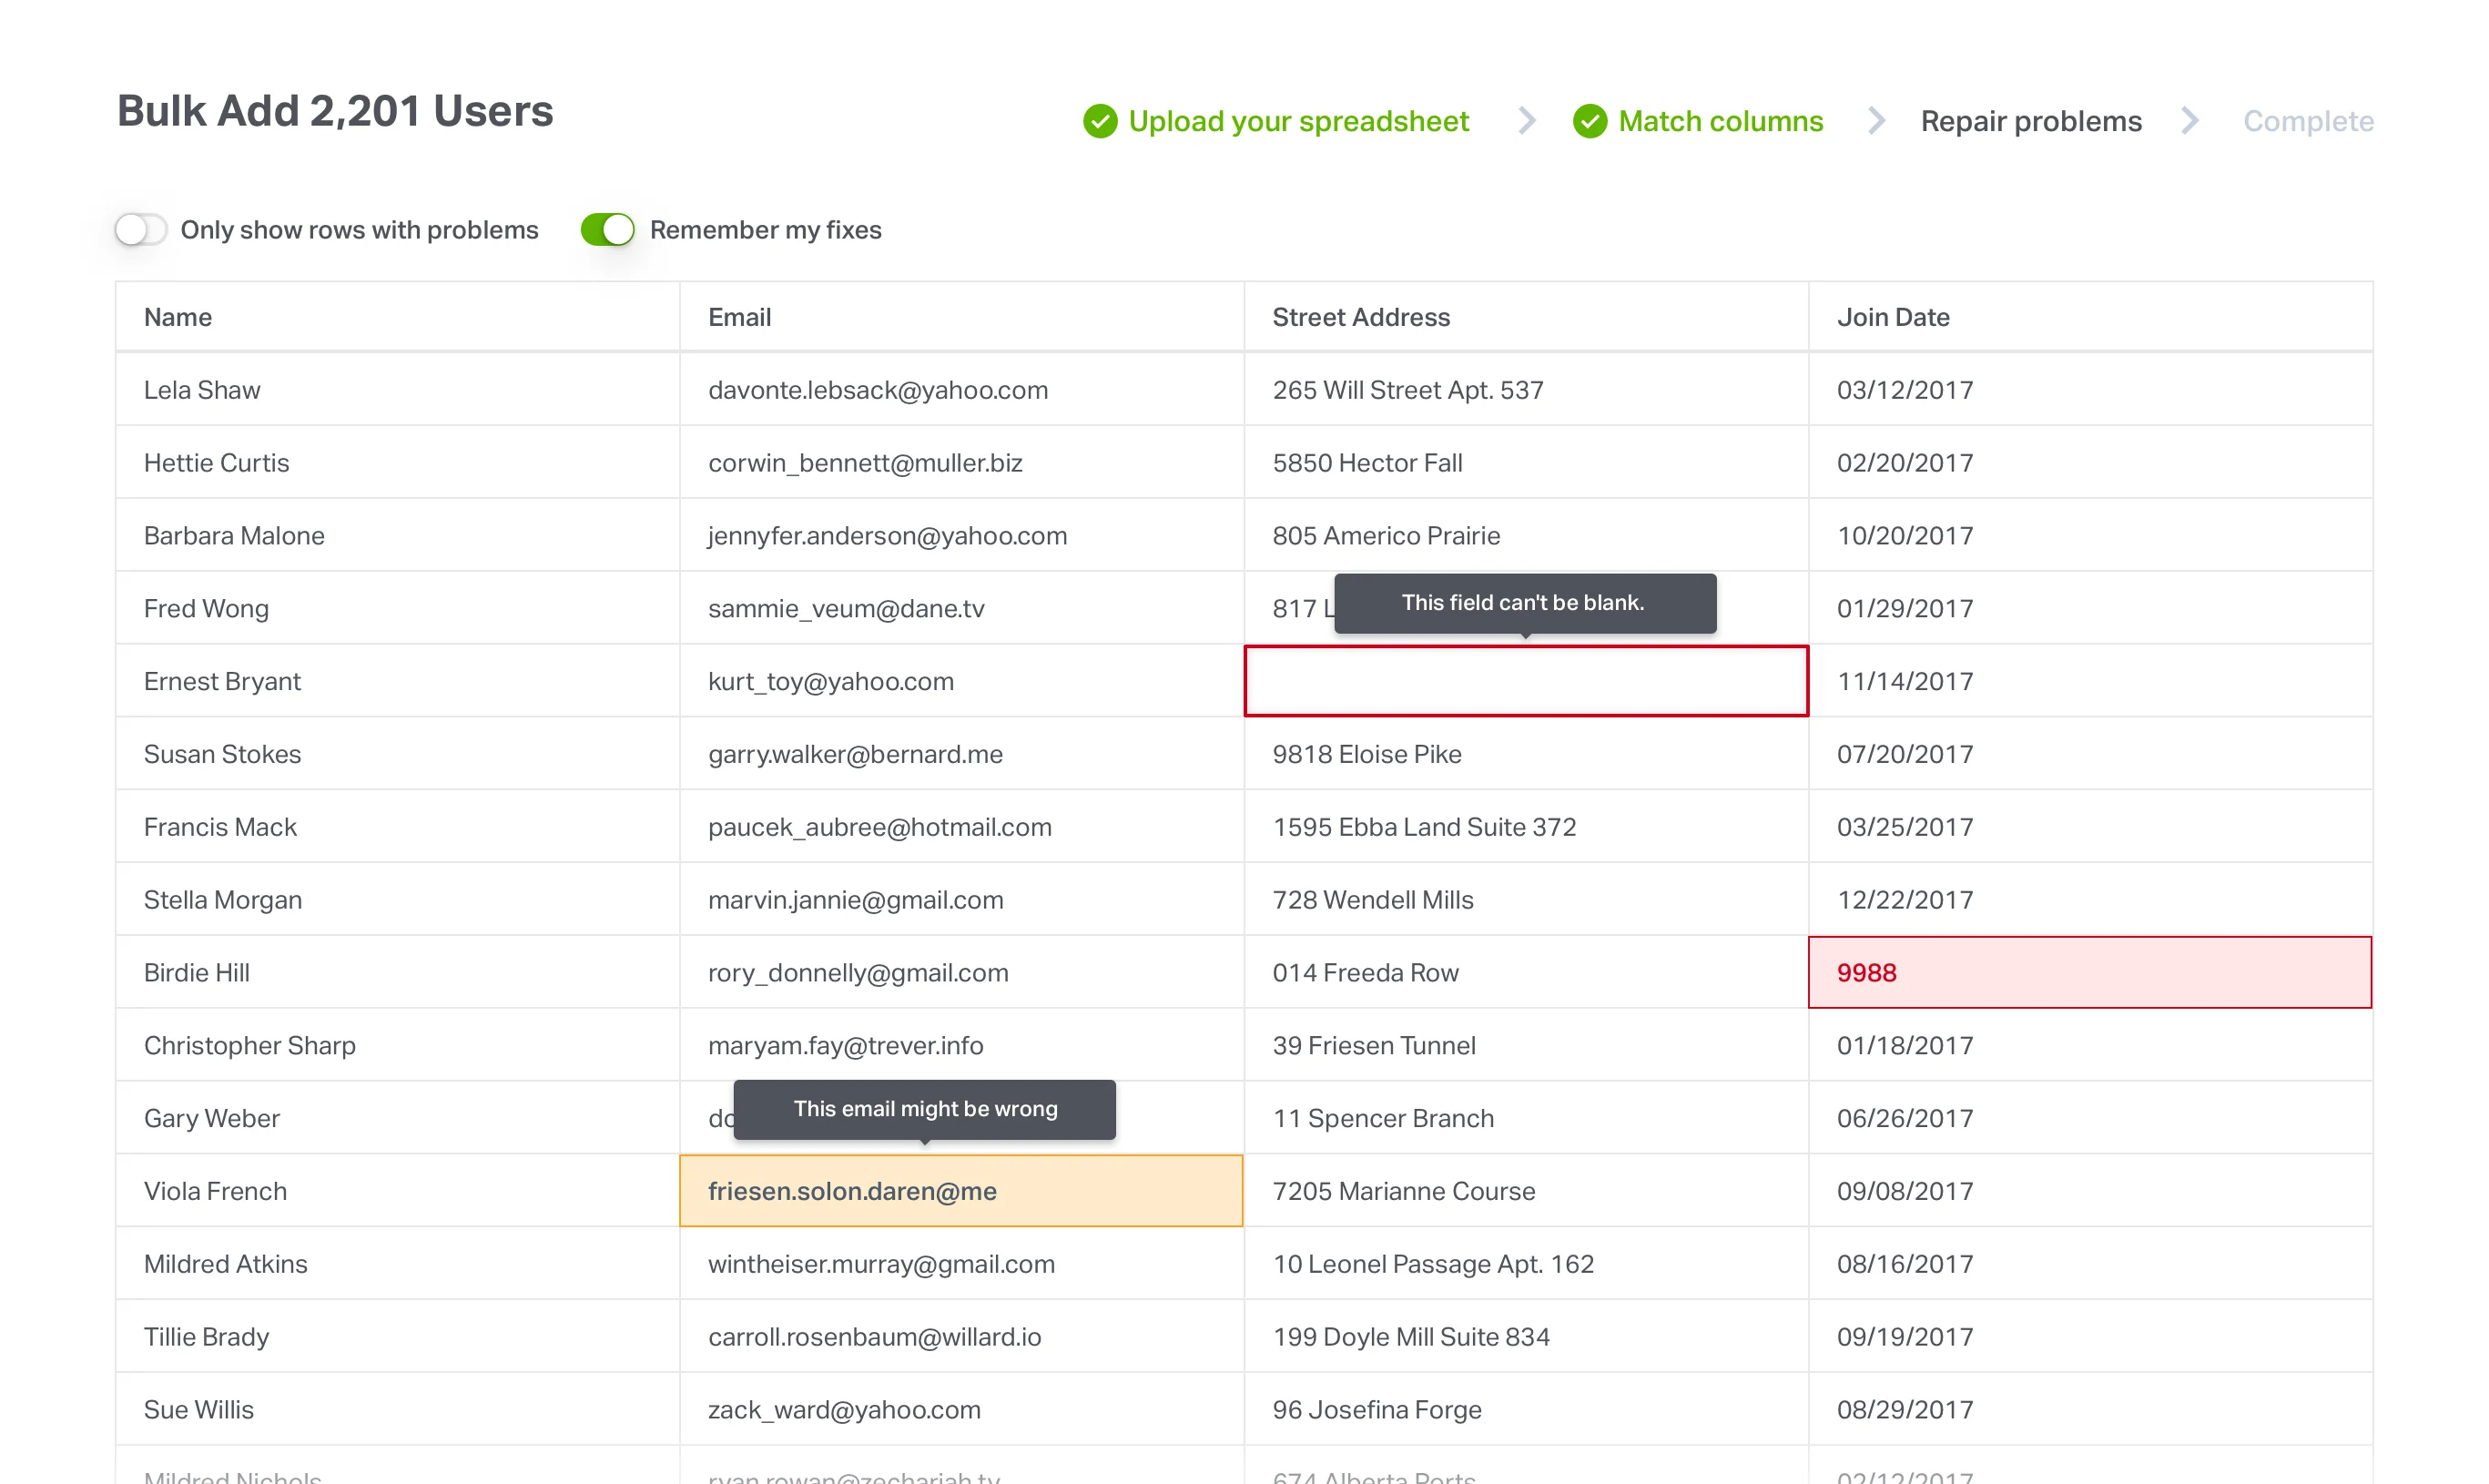Click the Name column header
The height and width of the screenshot is (1484, 2489).
178,317
